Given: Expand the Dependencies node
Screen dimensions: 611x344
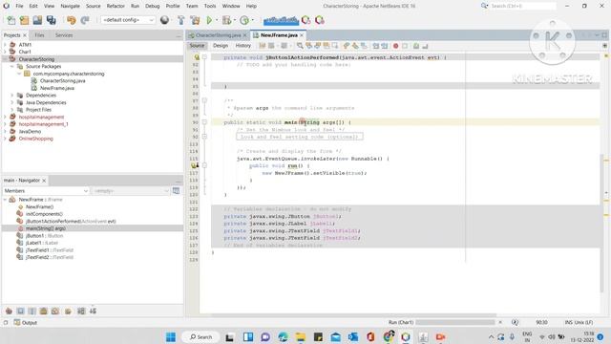Looking at the screenshot, I should pos(12,96).
